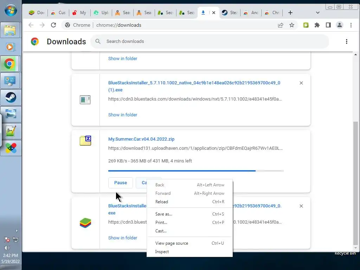This screenshot has height=270, width=360.
Task: Switch to the first 'Dow' tab
Action: pos(37,13)
